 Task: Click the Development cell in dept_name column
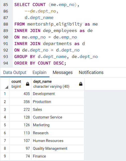coord(58,94)
